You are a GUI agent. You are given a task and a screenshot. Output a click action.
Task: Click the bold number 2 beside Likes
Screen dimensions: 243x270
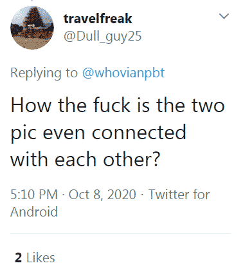click(x=19, y=258)
